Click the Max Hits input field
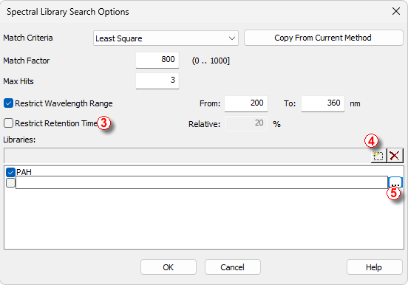 [x=157, y=81]
